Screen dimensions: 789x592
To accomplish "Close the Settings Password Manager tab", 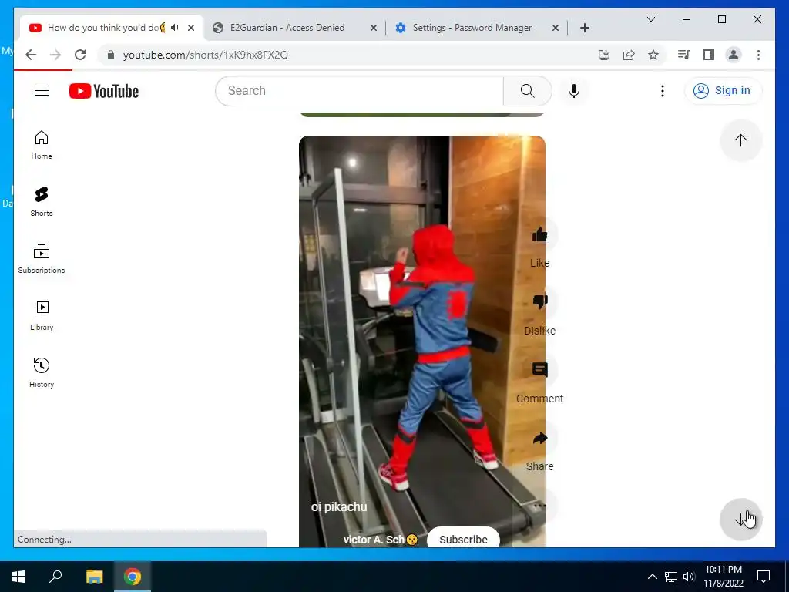I will coord(555,28).
